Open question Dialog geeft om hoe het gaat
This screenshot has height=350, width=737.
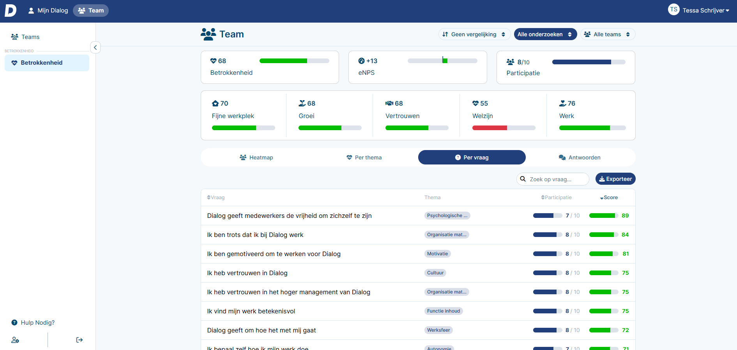click(262, 330)
